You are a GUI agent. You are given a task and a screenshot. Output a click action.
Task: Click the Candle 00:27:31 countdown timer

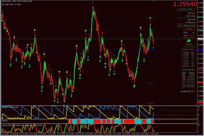click(x=187, y=91)
